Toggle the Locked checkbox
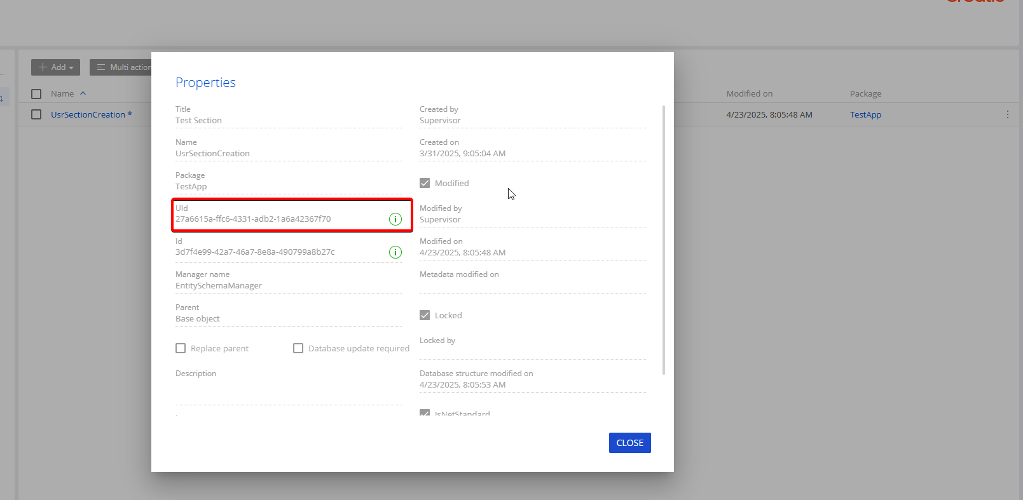This screenshot has width=1023, height=500. coord(425,315)
